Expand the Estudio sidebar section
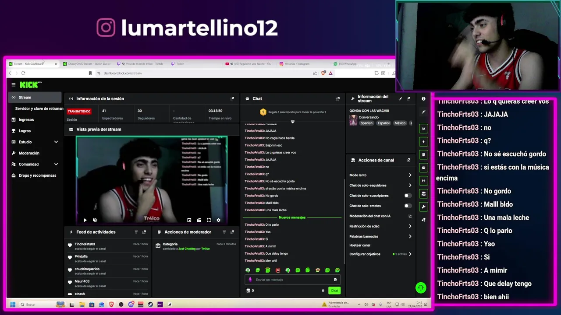The height and width of the screenshot is (315, 561). [x=56, y=142]
